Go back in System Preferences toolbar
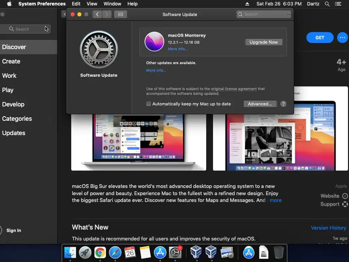This screenshot has width=349, height=262. [x=97, y=14]
